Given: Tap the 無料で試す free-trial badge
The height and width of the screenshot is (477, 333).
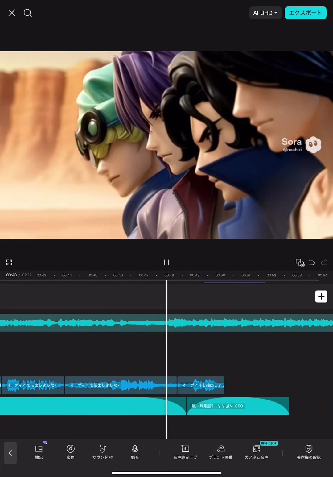Looking at the screenshot, I should pyautogui.click(x=269, y=443).
